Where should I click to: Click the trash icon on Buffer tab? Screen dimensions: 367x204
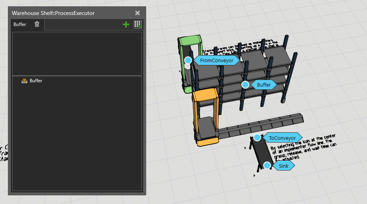pos(37,24)
